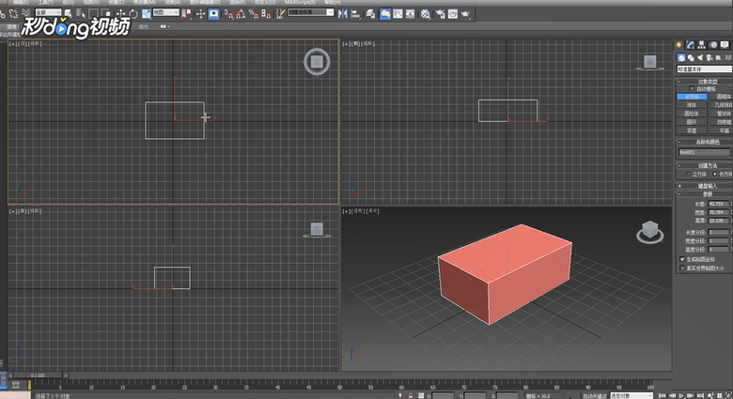Toggle the Spinner Snap button
The height and width of the screenshot is (399, 733).
(266, 14)
